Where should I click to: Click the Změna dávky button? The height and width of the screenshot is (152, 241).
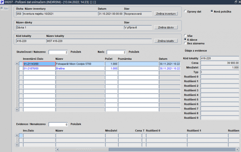[x=166, y=27]
